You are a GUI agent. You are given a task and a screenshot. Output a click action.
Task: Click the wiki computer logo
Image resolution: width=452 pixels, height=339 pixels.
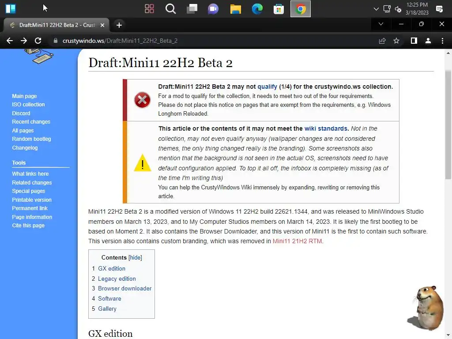pyautogui.click(x=39, y=56)
